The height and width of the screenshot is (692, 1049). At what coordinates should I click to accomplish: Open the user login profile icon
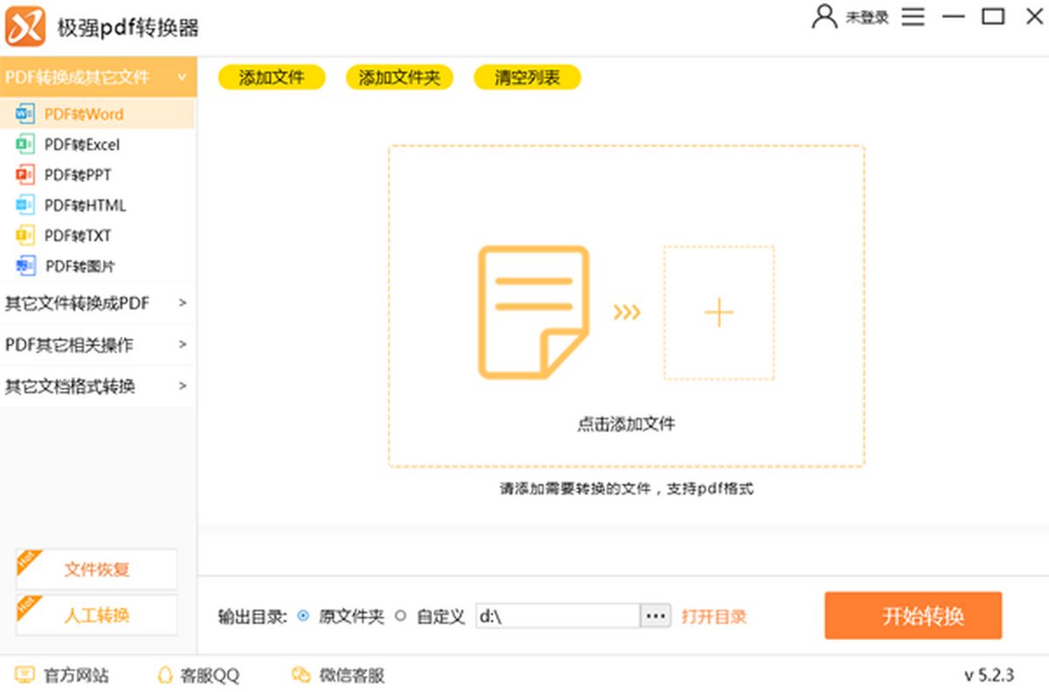click(824, 17)
